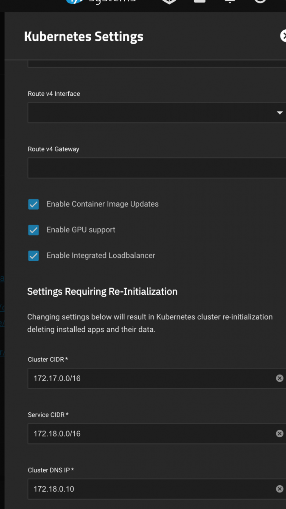This screenshot has width=286, height=509.
Task: Clear the Cluster DNS IP value with its X icon
Action: click(280, 489)
